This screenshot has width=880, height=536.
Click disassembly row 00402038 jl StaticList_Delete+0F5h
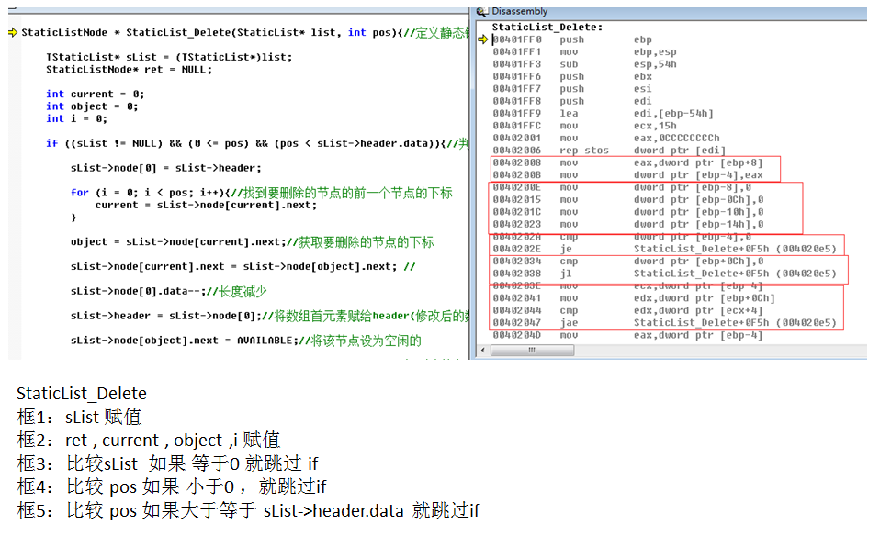665,274
